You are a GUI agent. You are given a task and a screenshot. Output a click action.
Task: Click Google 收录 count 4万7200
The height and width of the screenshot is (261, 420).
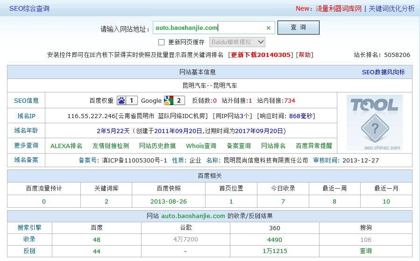click(x=185, y=240)
